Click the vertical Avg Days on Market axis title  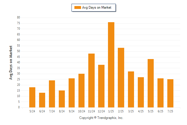(11, 63)
